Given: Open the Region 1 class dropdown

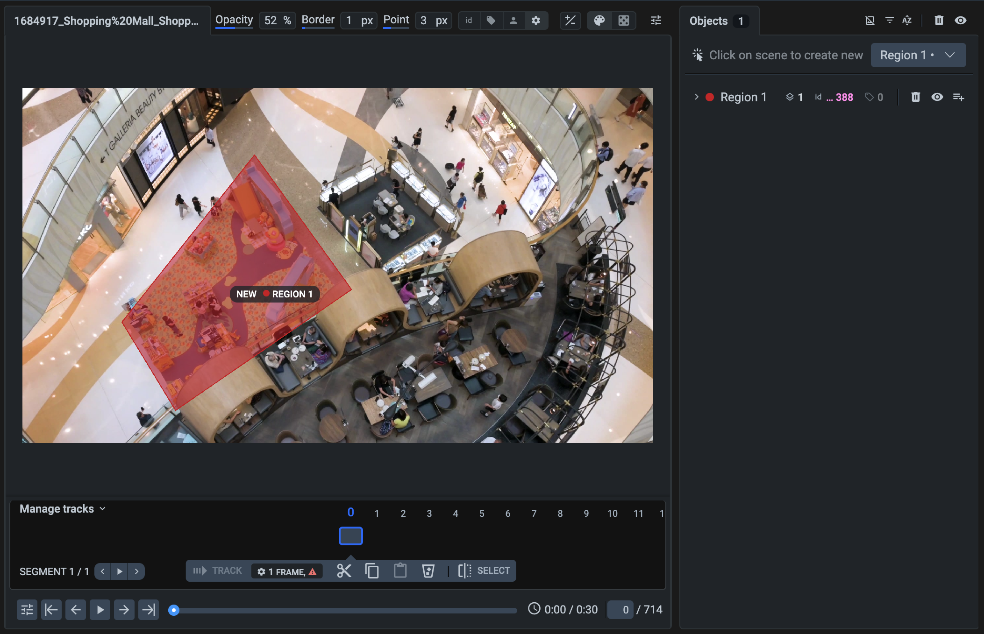Looking at the screenshot, I should 918,55.
